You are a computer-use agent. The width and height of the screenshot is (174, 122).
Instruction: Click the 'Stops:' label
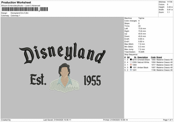127,23
